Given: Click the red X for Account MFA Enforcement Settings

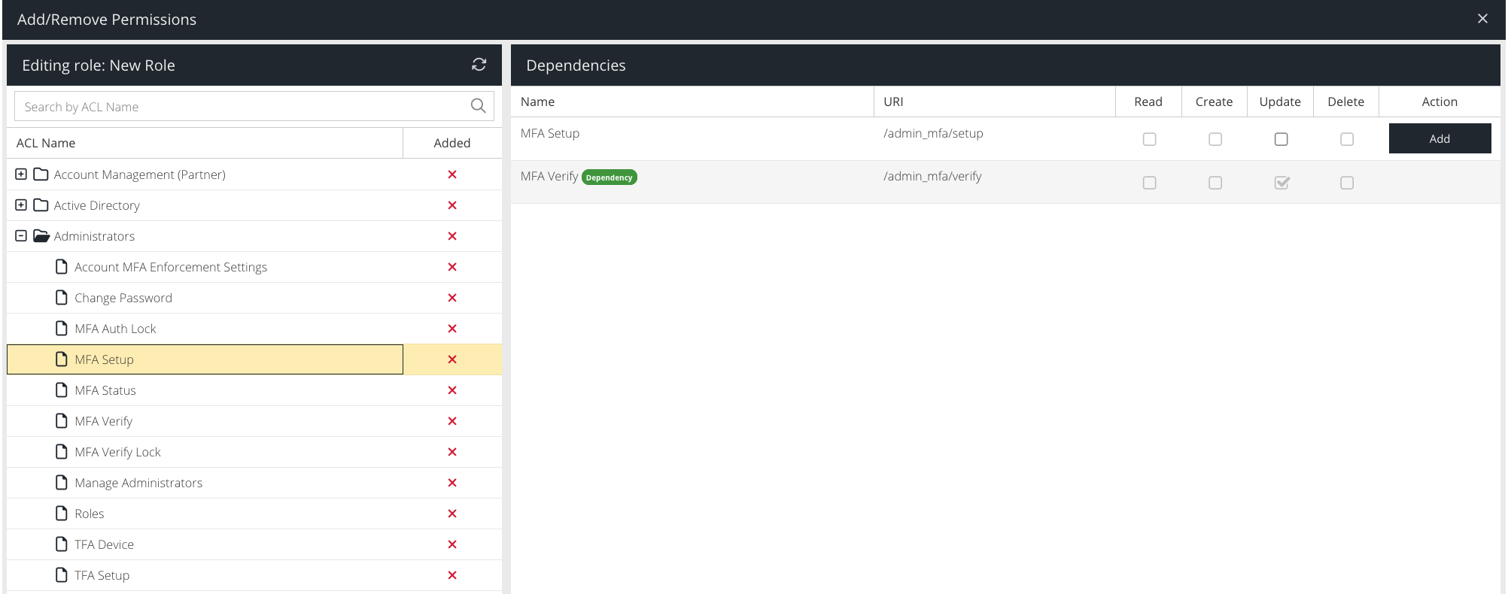Looking at the screenshot, I should point(452,267).
